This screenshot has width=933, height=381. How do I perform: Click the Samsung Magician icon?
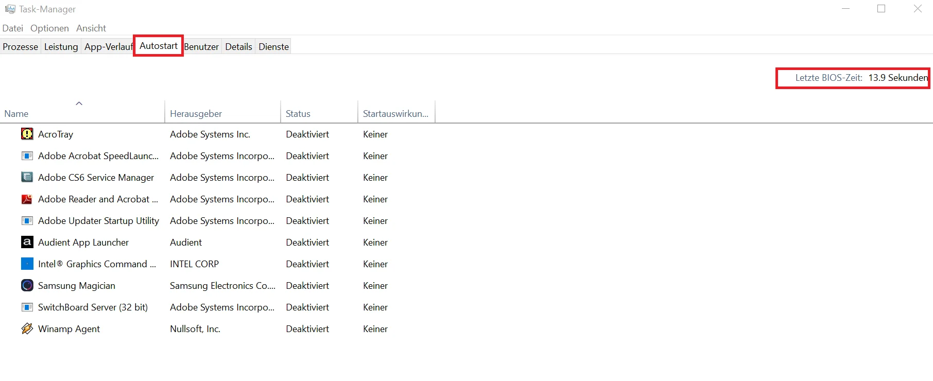pyautogui.click(x=27, y=285)
